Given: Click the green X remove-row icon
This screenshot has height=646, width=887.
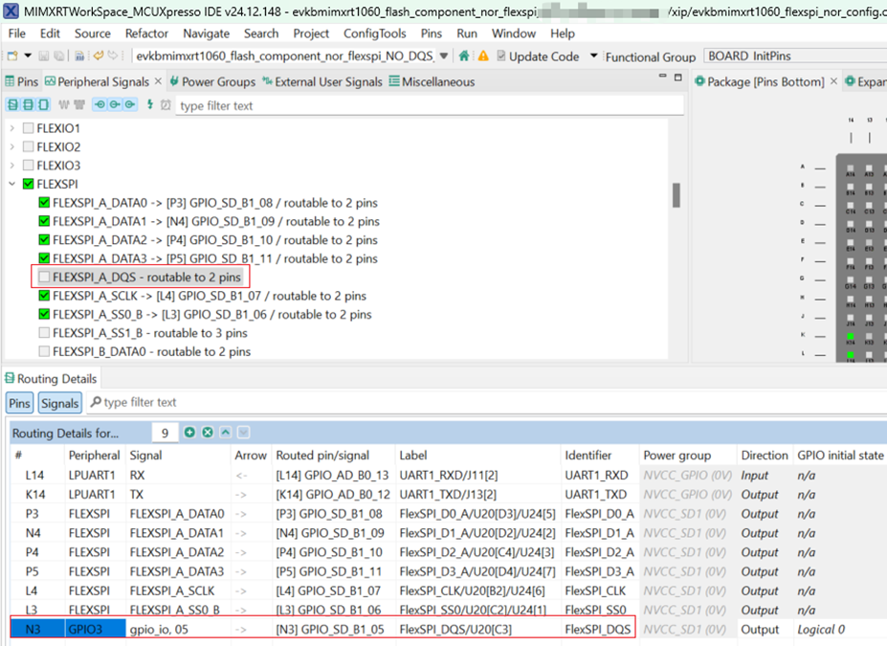Looking at the screenshot, I should 208,433.
